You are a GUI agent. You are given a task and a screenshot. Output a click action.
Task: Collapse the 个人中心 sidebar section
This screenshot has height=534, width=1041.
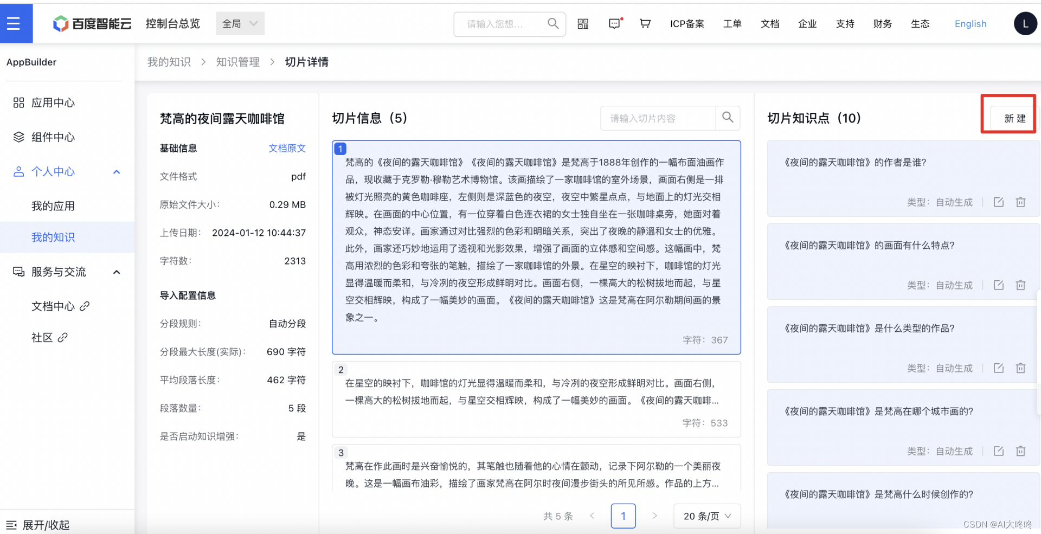(116, 171)
